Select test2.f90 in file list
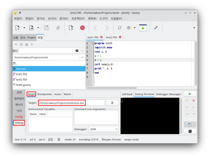Image resolution: width=210 pixels, height=158 pixels. click(x=49, y=79)
